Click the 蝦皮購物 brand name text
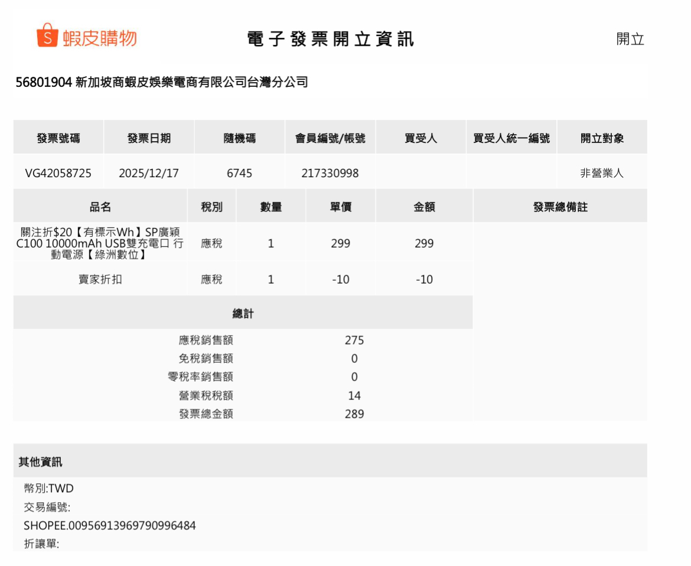Image resolution: width=691 pixels, height=566 pixels. 99,38
